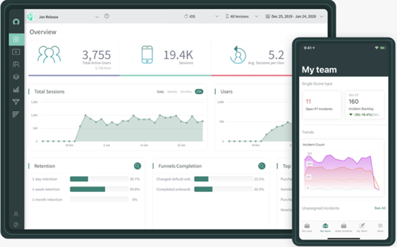Tap the My Work pencil tab on phone
The image size is (397, 247).
coord(362,227)
